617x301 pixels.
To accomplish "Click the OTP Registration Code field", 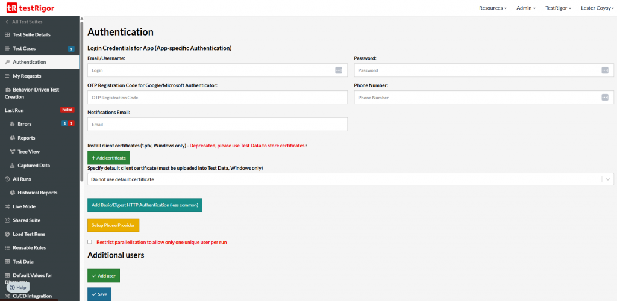I will pyautogui.click(x=218, y=97).
